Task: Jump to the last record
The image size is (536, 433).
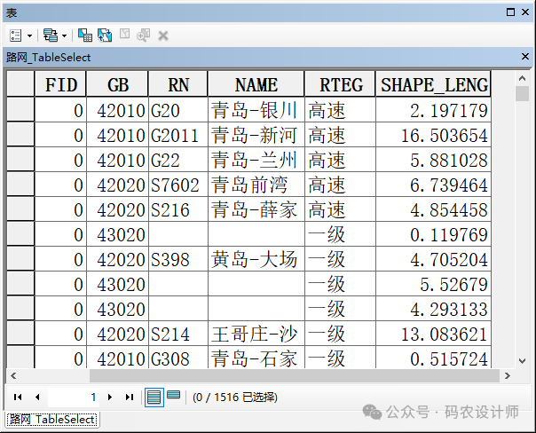Action: 130,397
